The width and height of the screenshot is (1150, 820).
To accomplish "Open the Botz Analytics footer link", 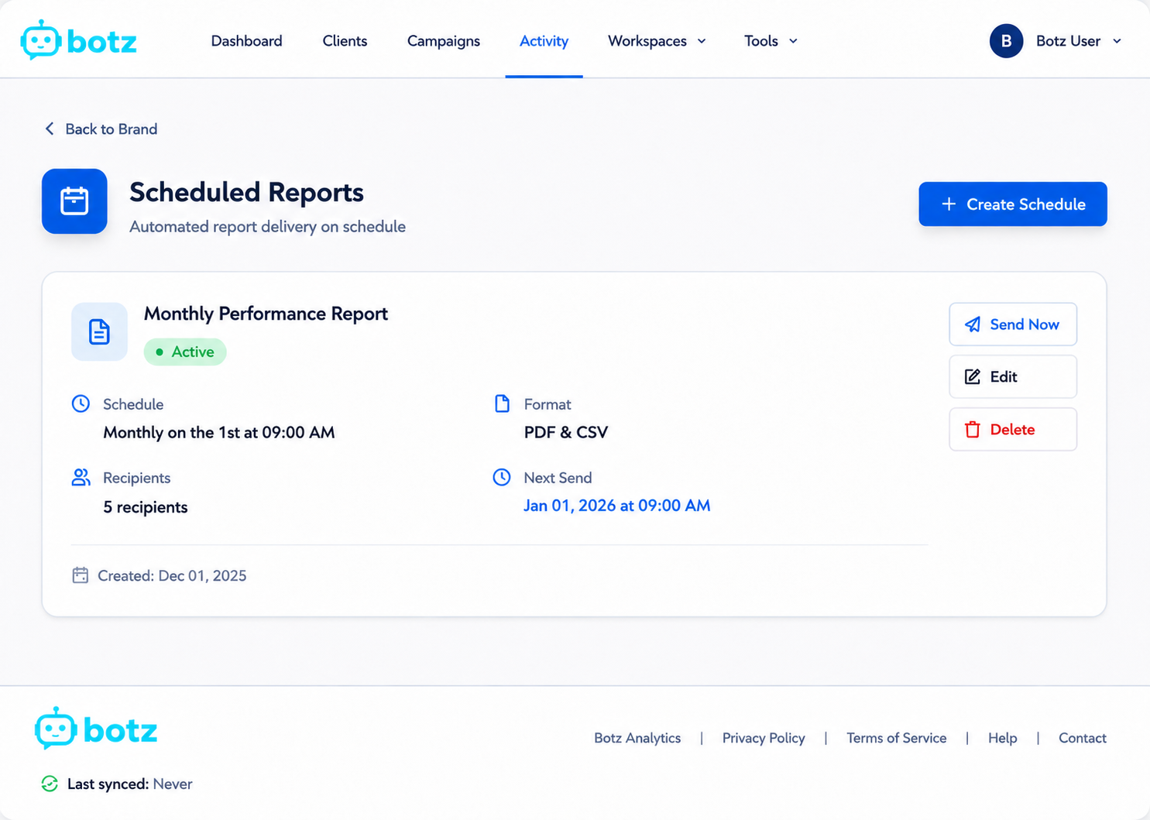I will tap(637, 738).
